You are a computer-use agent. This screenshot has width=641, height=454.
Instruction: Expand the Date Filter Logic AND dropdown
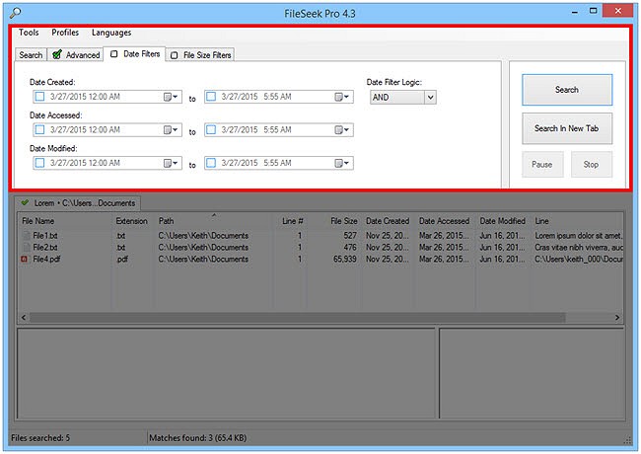tap(430, 98)
